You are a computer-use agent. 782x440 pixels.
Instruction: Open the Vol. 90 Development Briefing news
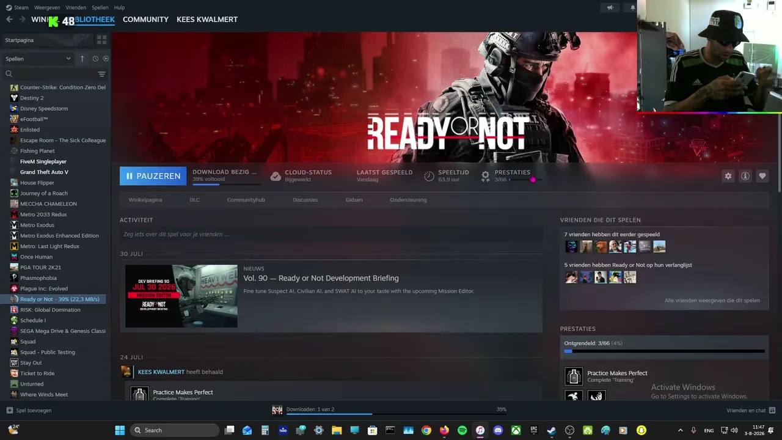coord(321,278)
